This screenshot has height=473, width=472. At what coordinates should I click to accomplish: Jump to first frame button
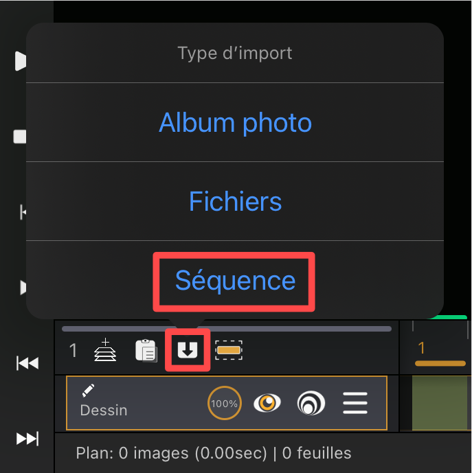point(27,363)
